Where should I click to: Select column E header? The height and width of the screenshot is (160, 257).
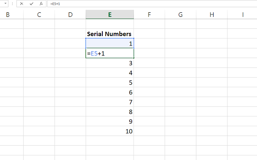click(110, 14)
